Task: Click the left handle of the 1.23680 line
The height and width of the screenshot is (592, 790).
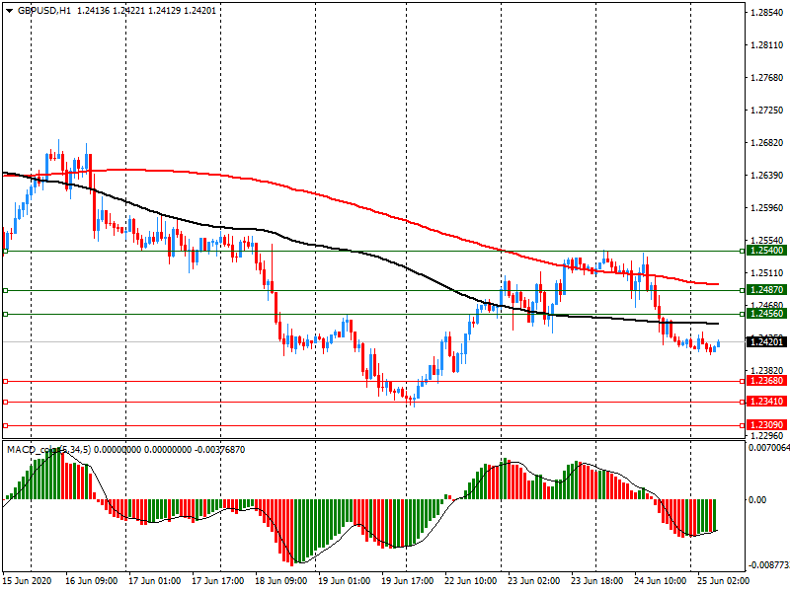Action: (x=6, y=382)
